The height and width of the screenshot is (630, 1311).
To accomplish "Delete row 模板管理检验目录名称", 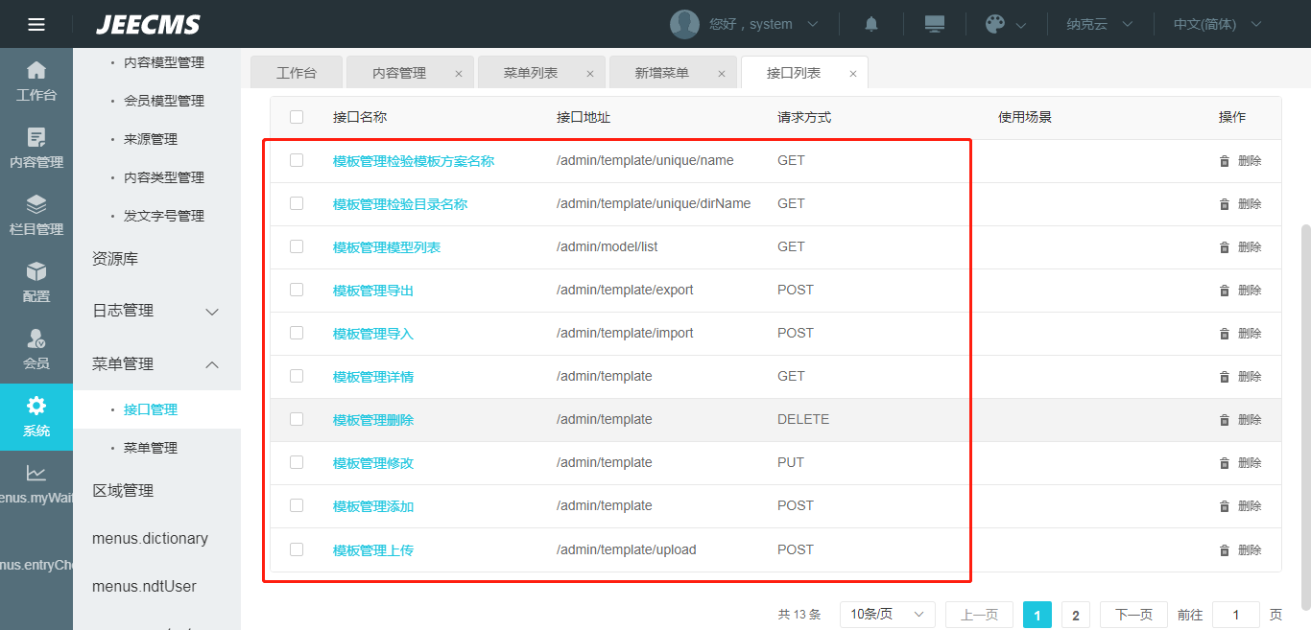I will pyautogui.click(x=1240, y=204).
